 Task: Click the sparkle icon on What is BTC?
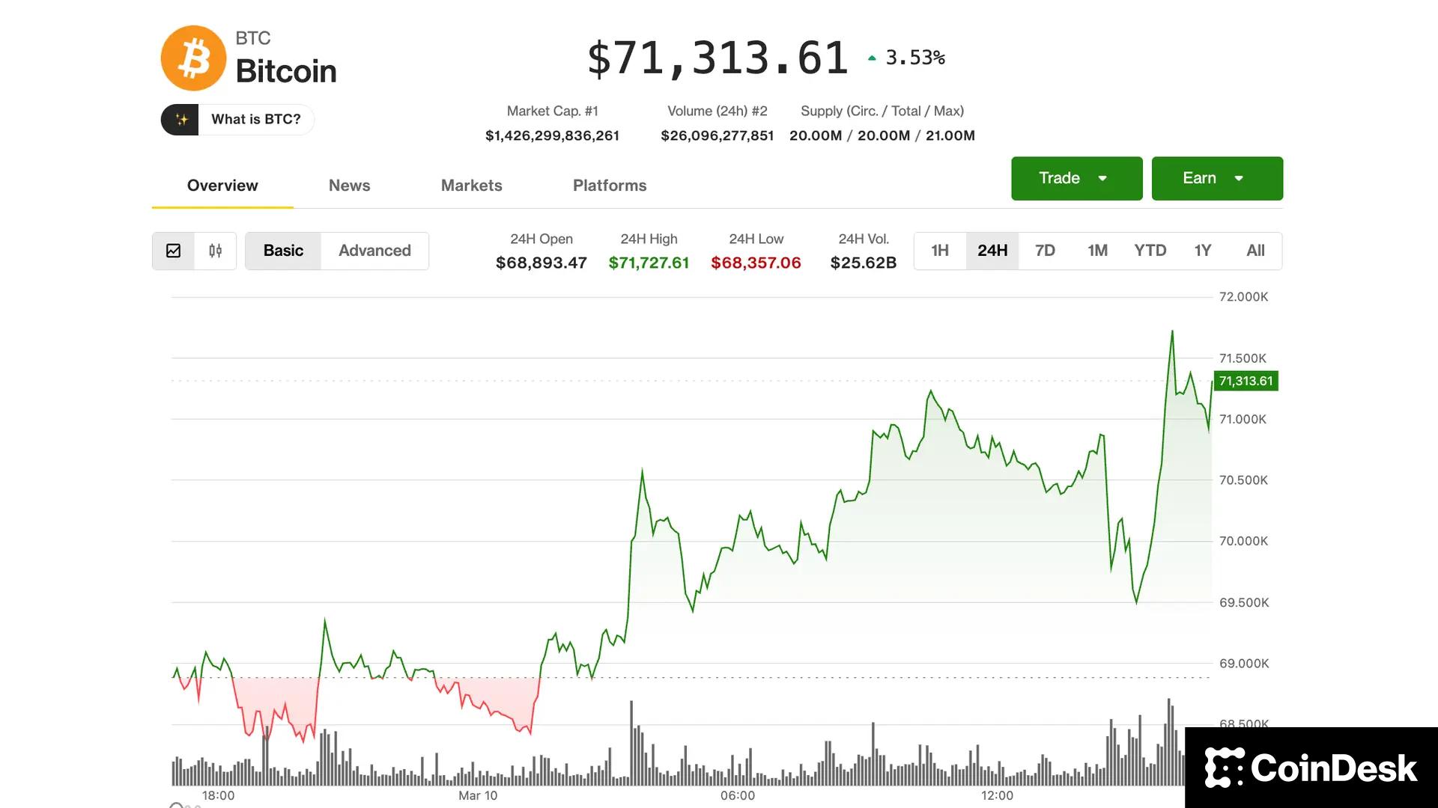click(x=180, y=119)
